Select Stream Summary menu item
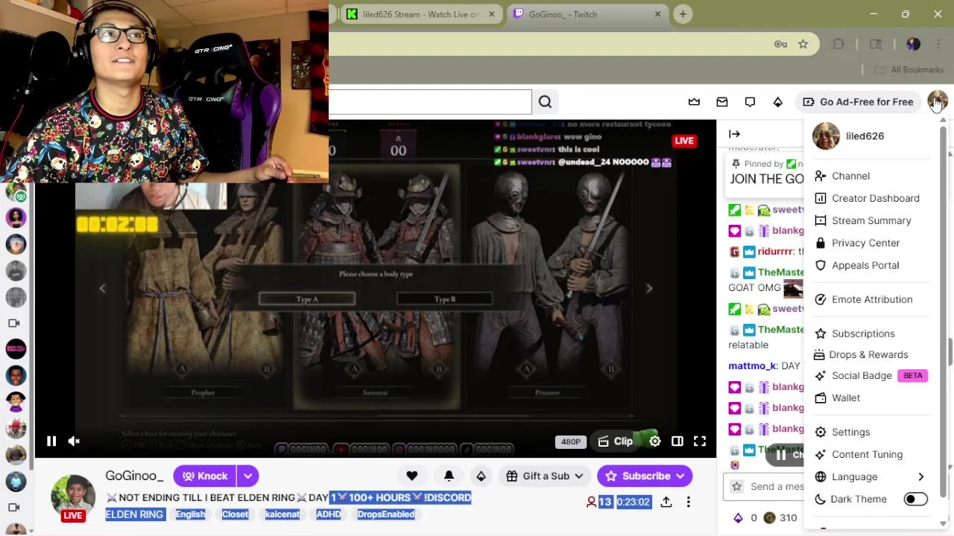Viewport: 954px width, 536px height. pyautogui.click(x=870, y=220)
